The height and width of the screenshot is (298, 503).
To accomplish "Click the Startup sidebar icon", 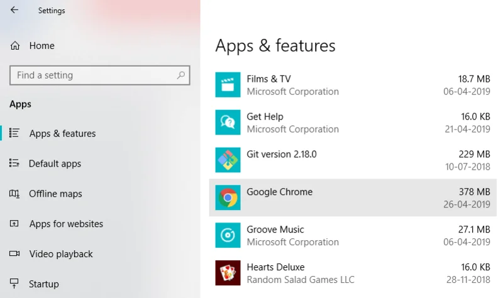I will (14, 284).
